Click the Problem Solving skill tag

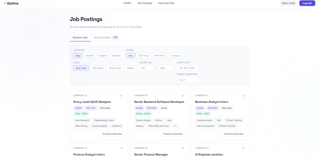coord(227,126)
